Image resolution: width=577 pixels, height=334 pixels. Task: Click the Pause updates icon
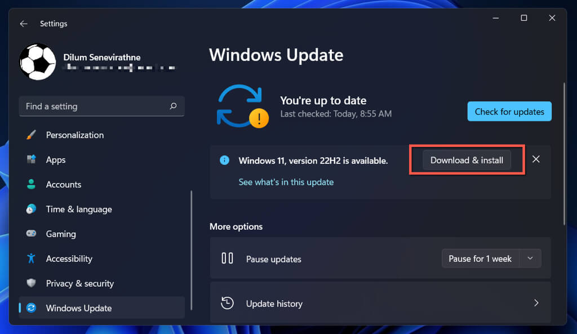227,259
